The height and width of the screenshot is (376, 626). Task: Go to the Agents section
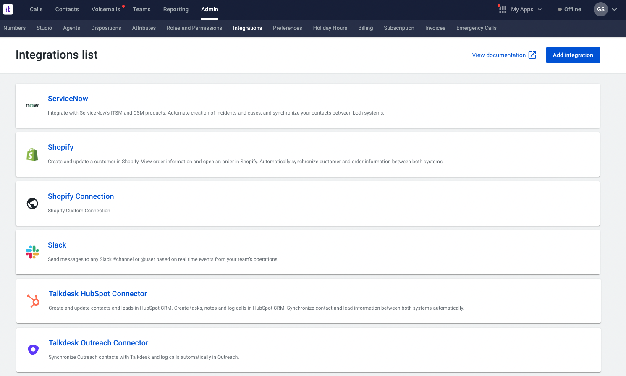[71, 28]
